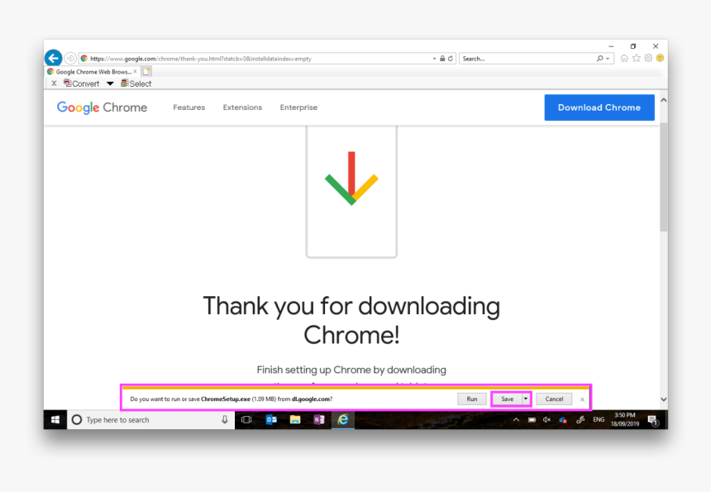
Task: Close the Google Chrome Web Browser tab
Action: (135, 72)
